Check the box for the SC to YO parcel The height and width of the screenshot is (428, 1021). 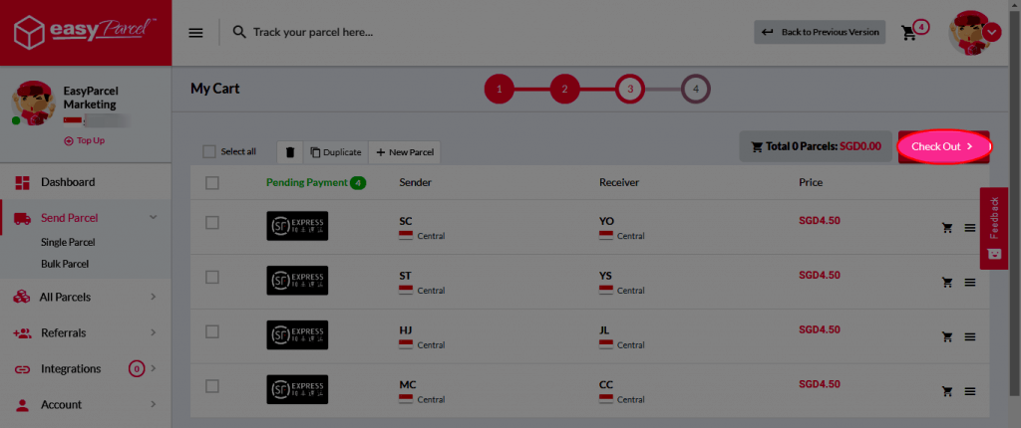211,222
